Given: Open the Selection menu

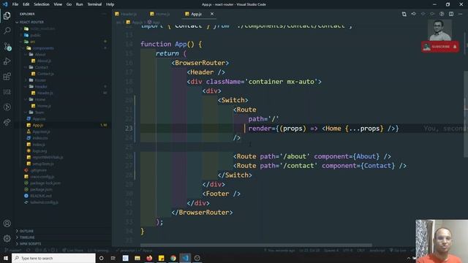Looking at the screenshot, I should click(x=42, y=4).
